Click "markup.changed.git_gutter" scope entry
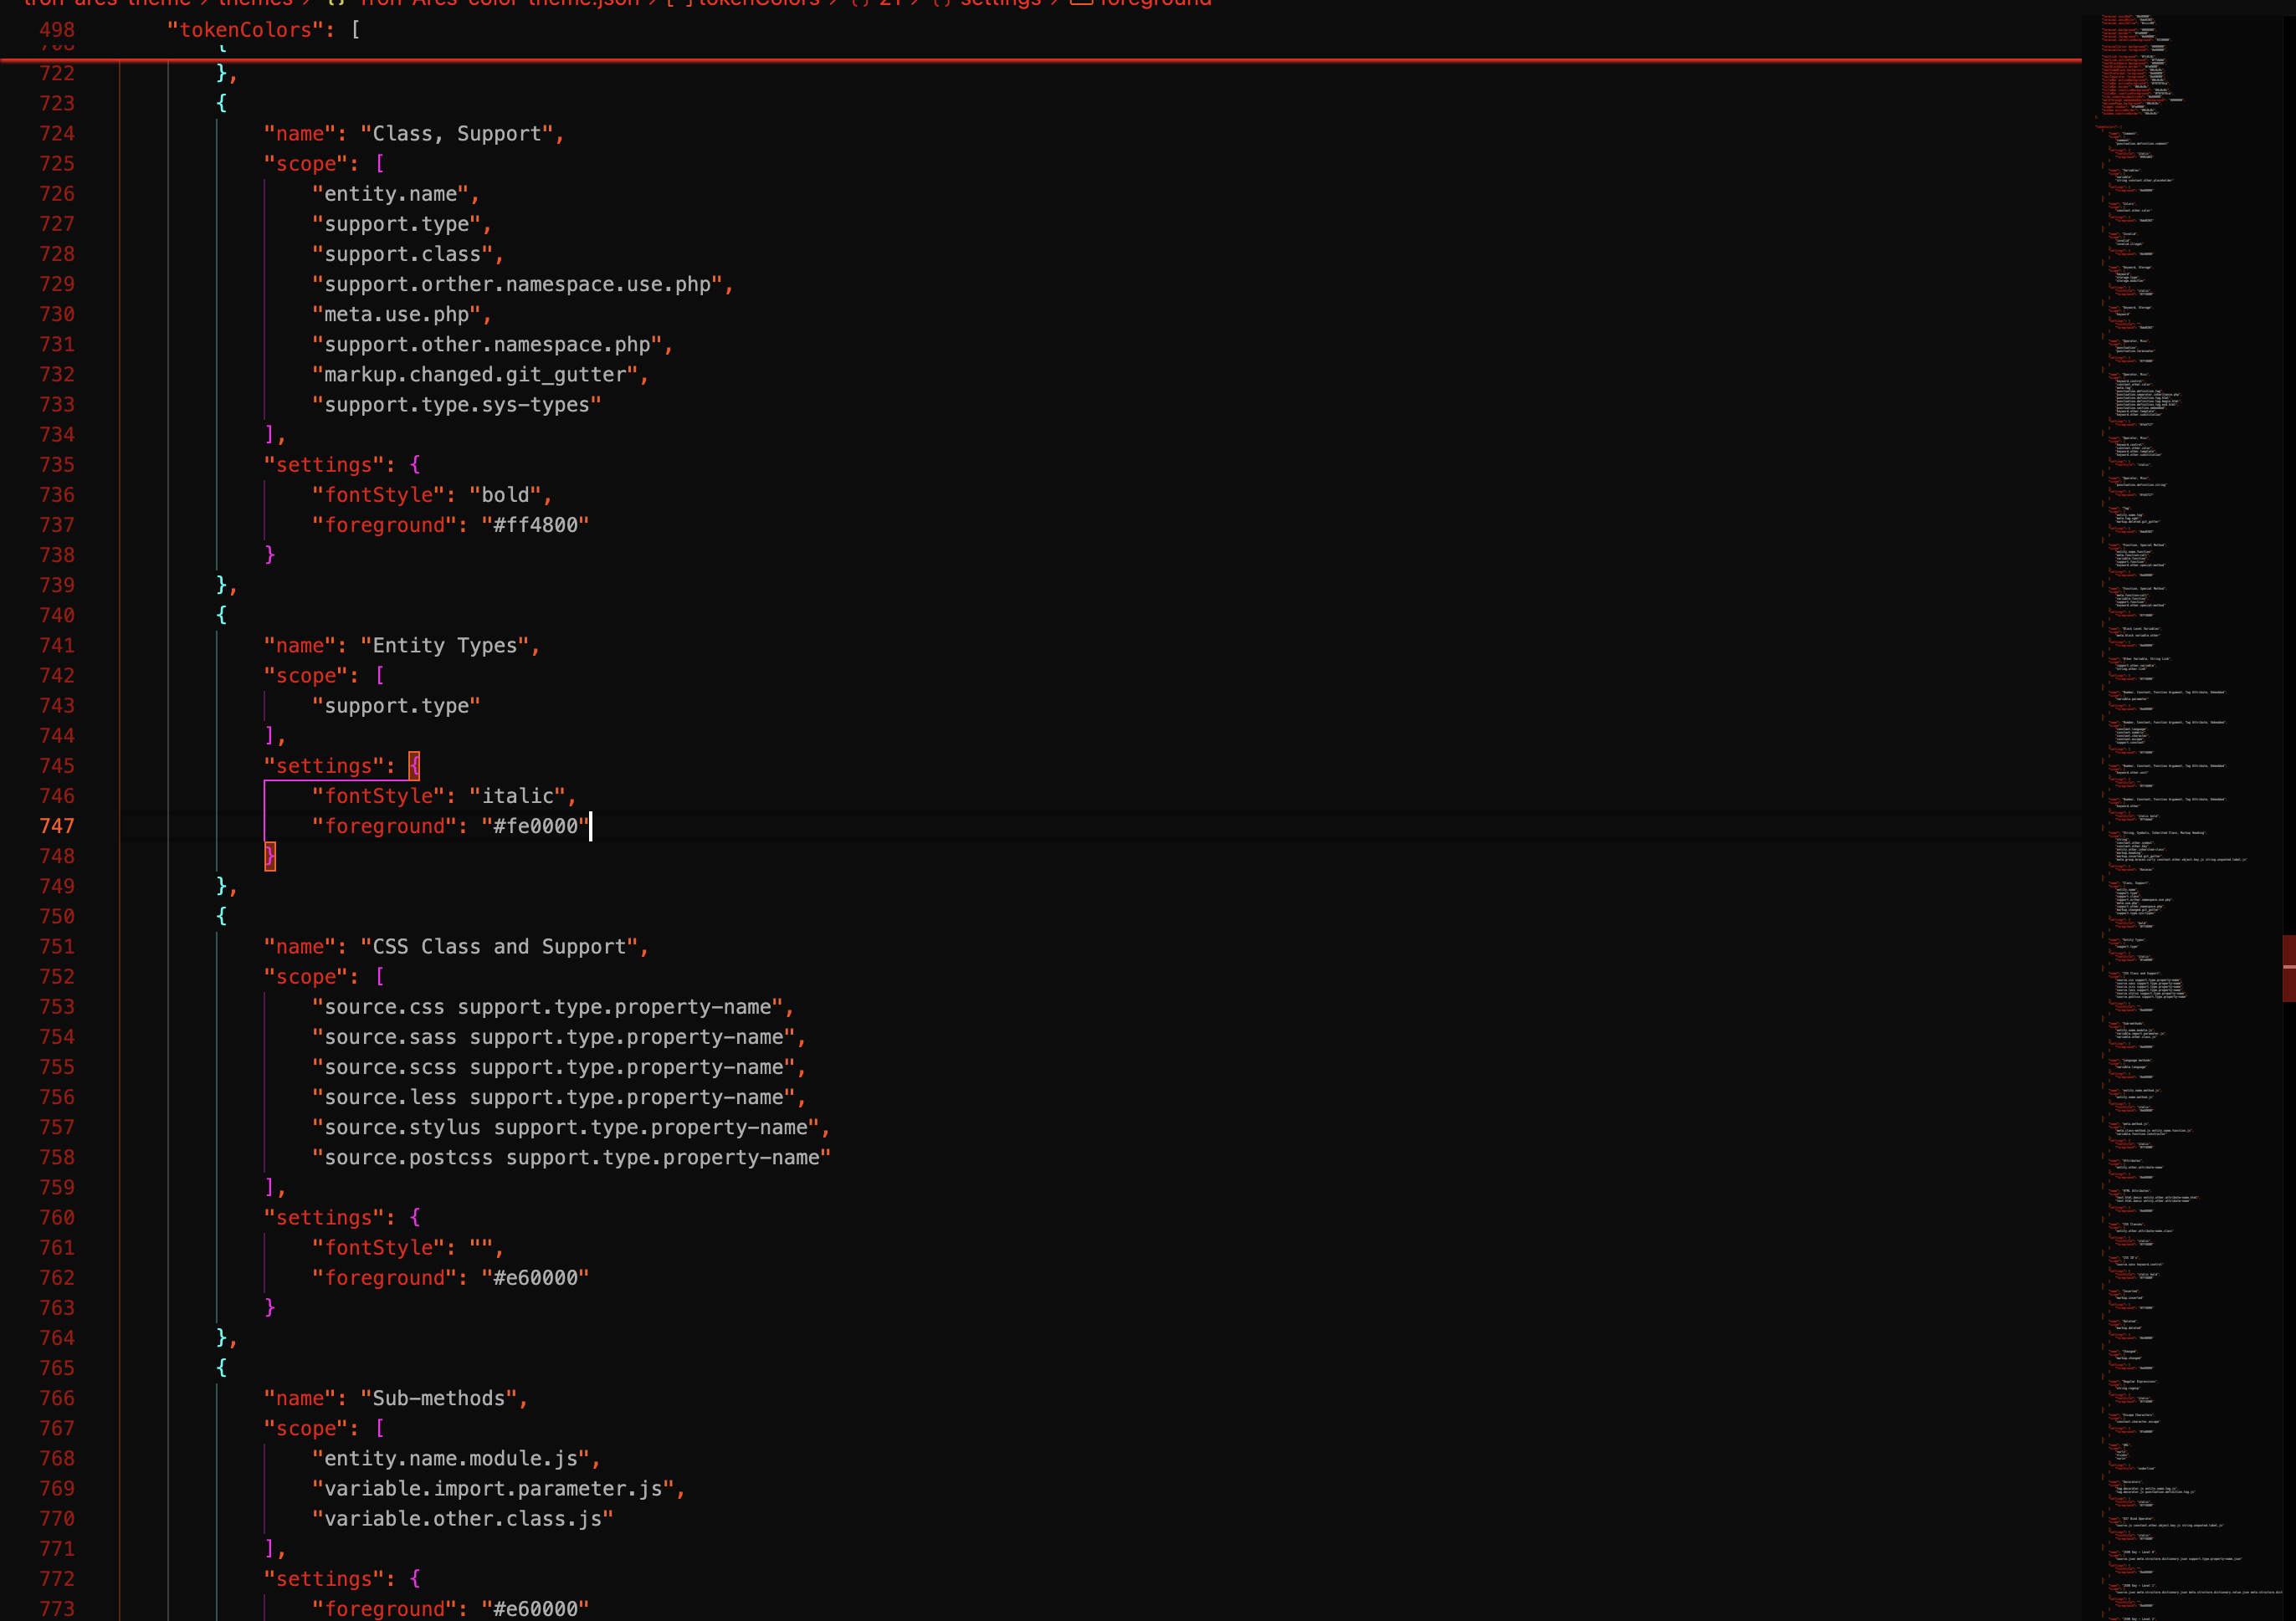This screenshot has height=1621, width=2296. pyautogui.click(x=475, y=375)
